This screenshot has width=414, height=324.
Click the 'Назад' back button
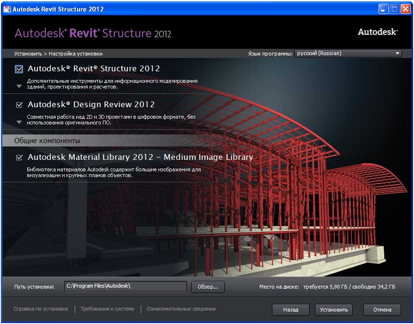point(291,310)
